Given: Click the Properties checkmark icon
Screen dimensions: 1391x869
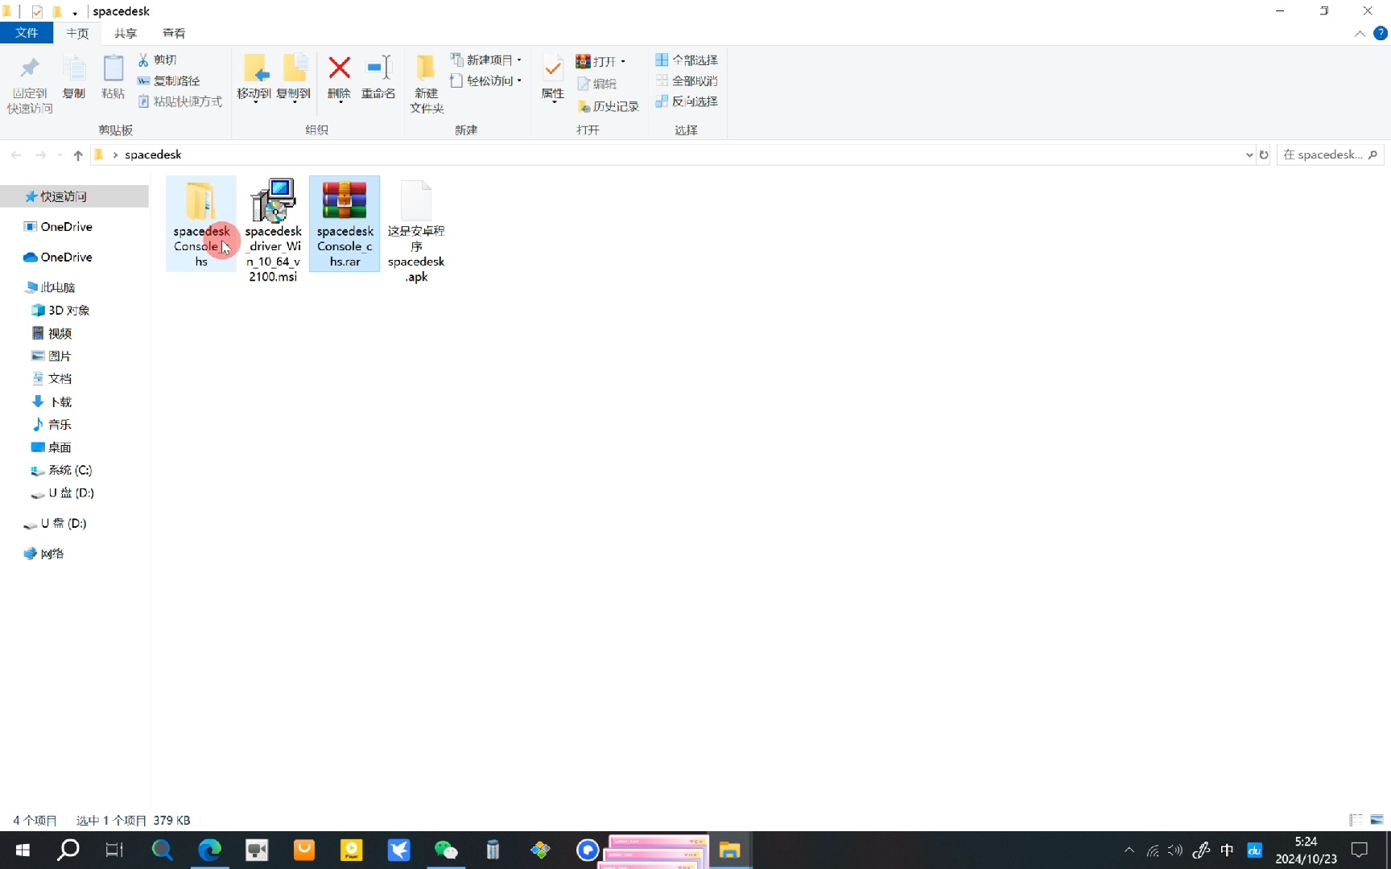Looking at the screenshot, I should [x=553, y=69].
